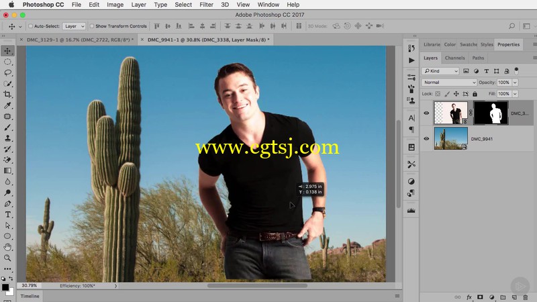Switch to the DMC_3129-1 document tab
Viewport: 537px width, 302px height.
tap(80, 40)
